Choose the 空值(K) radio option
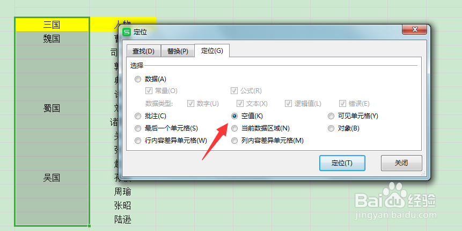This screenshot has width=462, height=231. tap(234, 116)
